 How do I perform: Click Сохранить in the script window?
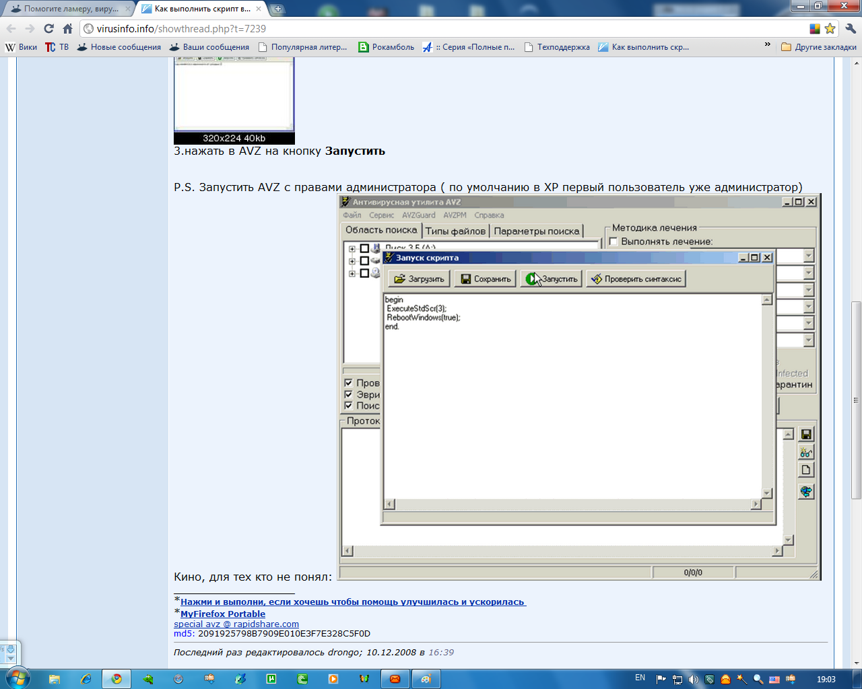click(485, 279)
